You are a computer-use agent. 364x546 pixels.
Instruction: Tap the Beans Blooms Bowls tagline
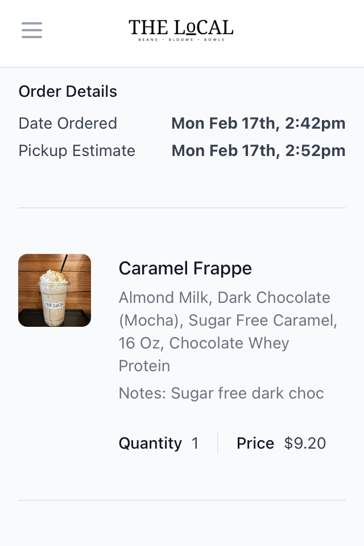181,40
